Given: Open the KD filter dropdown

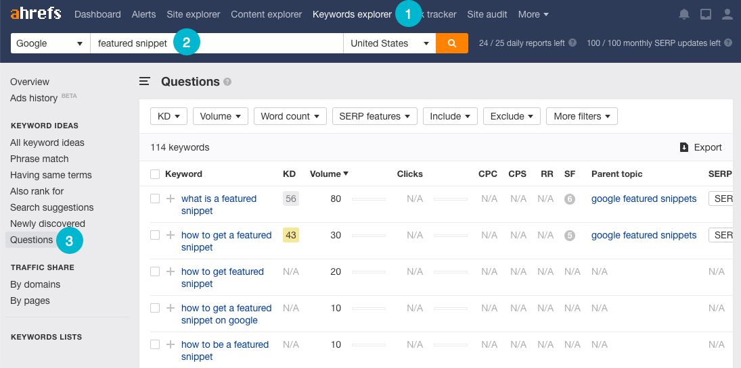Looking at the screenshot, I should point(169,116).
